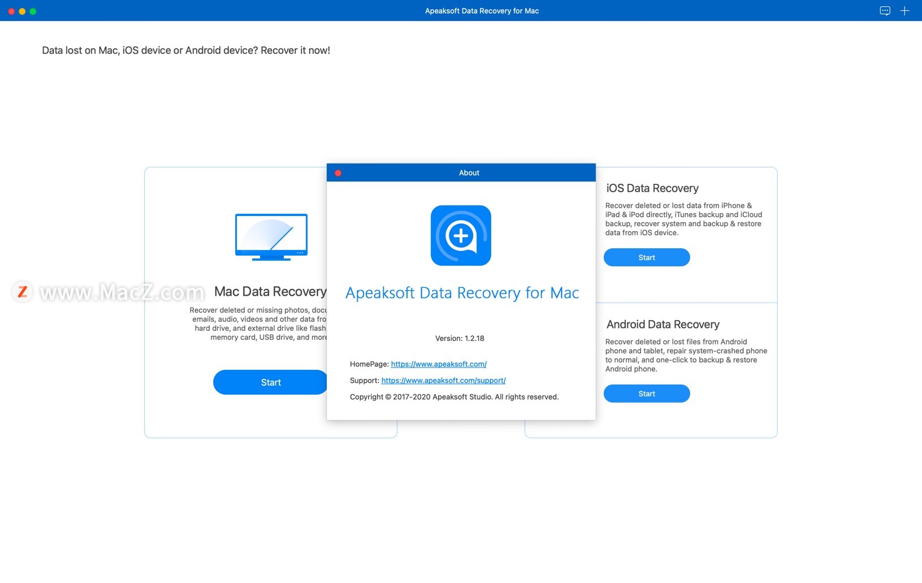This screenshot has width=922, height=583.
Task: Close the About dialog with red button
Action: (338, 173)
